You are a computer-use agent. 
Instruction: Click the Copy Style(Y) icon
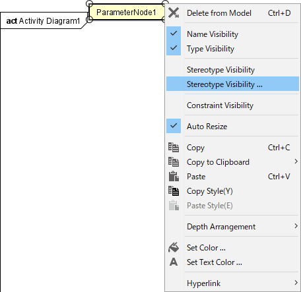tap(174, 191)
